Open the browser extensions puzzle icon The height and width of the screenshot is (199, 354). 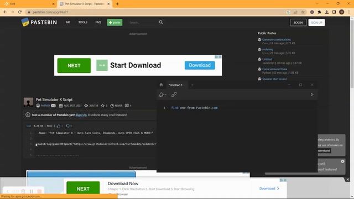(x=319, y=12)
